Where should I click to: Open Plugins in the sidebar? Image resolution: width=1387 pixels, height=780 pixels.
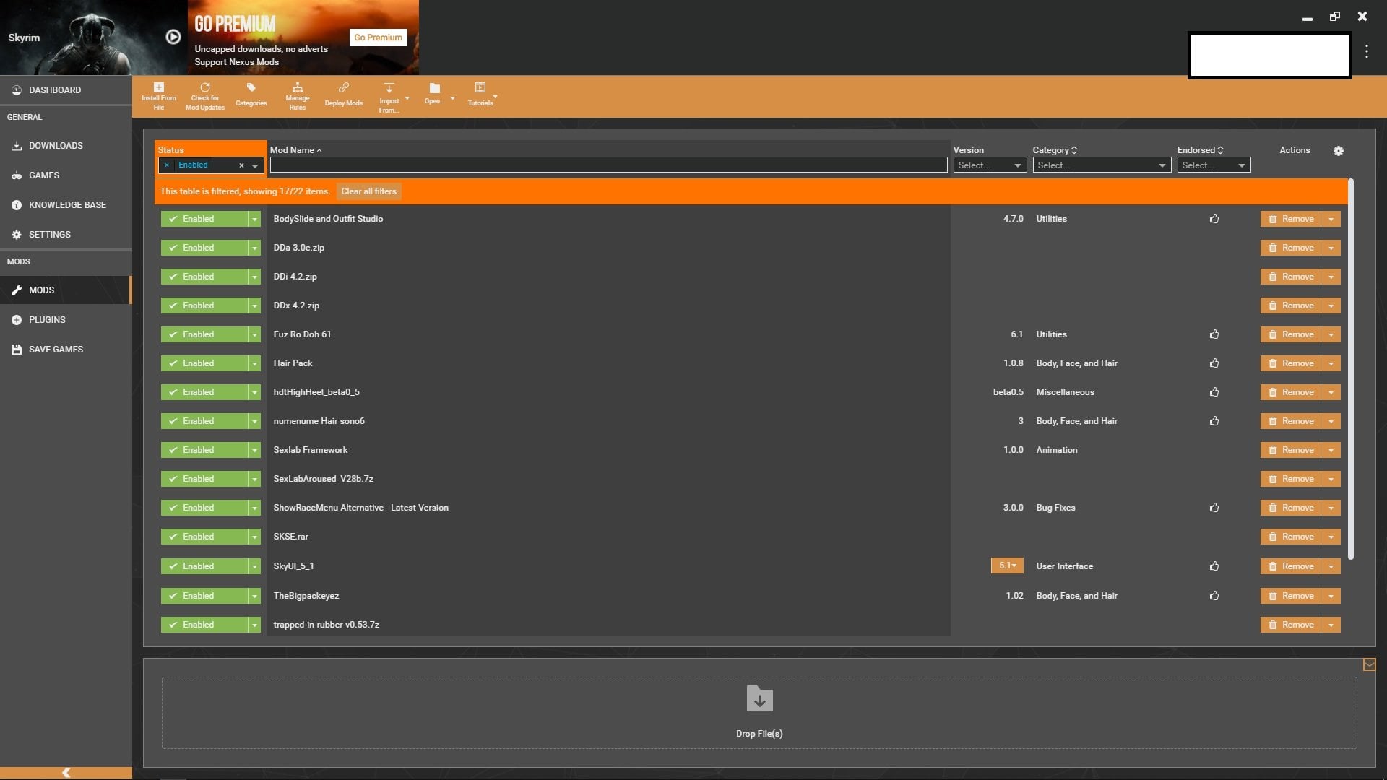(66, 320)
